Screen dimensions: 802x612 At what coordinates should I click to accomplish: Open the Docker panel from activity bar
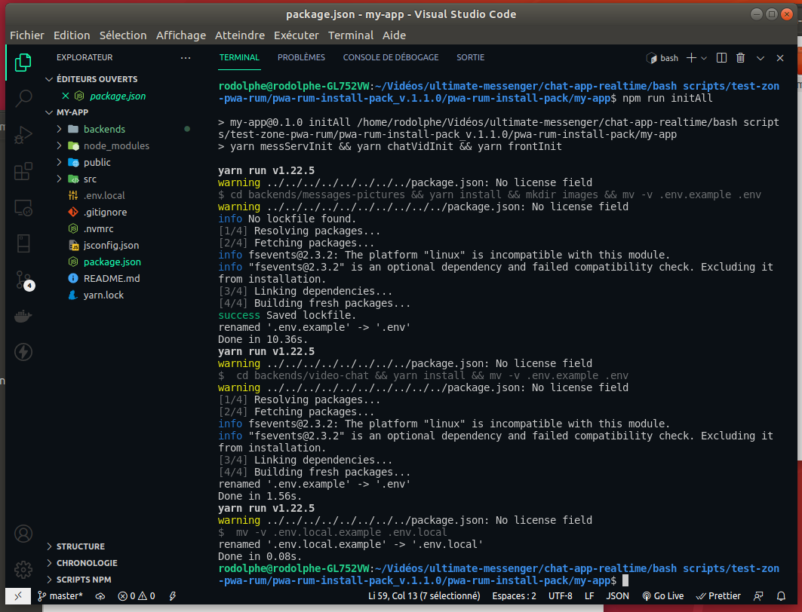click(x=23, y=317)
